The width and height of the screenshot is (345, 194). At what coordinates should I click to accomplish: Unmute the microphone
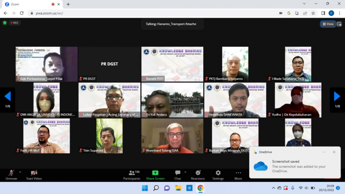(11, 175)
